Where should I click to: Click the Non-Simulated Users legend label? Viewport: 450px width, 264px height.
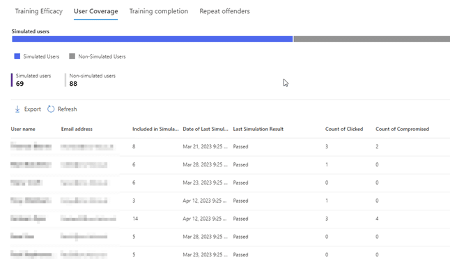point(102,56)
